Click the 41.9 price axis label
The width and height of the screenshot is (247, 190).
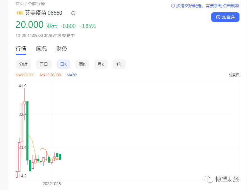tap(23, 86)
